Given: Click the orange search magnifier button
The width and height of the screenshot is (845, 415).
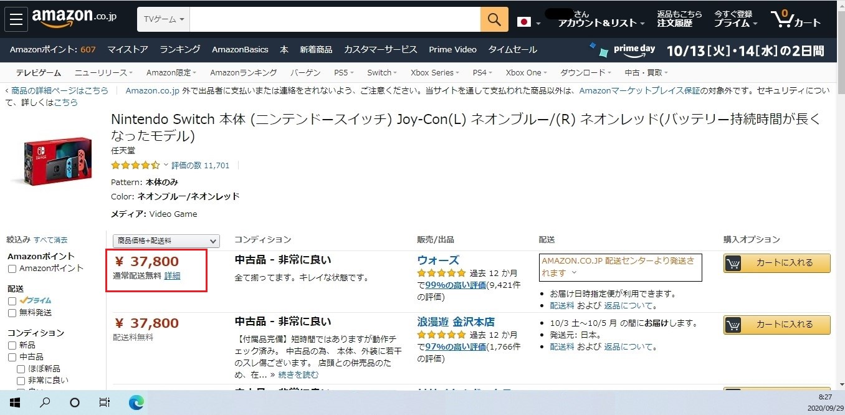Looking at the screenshot, I should coord(494,20).
